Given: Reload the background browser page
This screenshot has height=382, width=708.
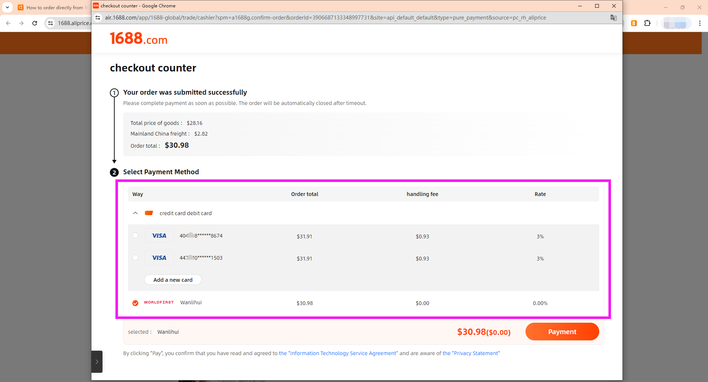Looking at the screenshot, I should pos(35,23).
